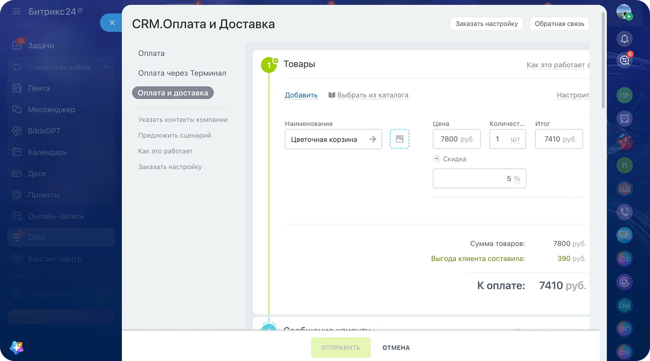Click the colorful AI assistant icon at the bottom left
Screen dimensions: 650x361
coord(17,347)
